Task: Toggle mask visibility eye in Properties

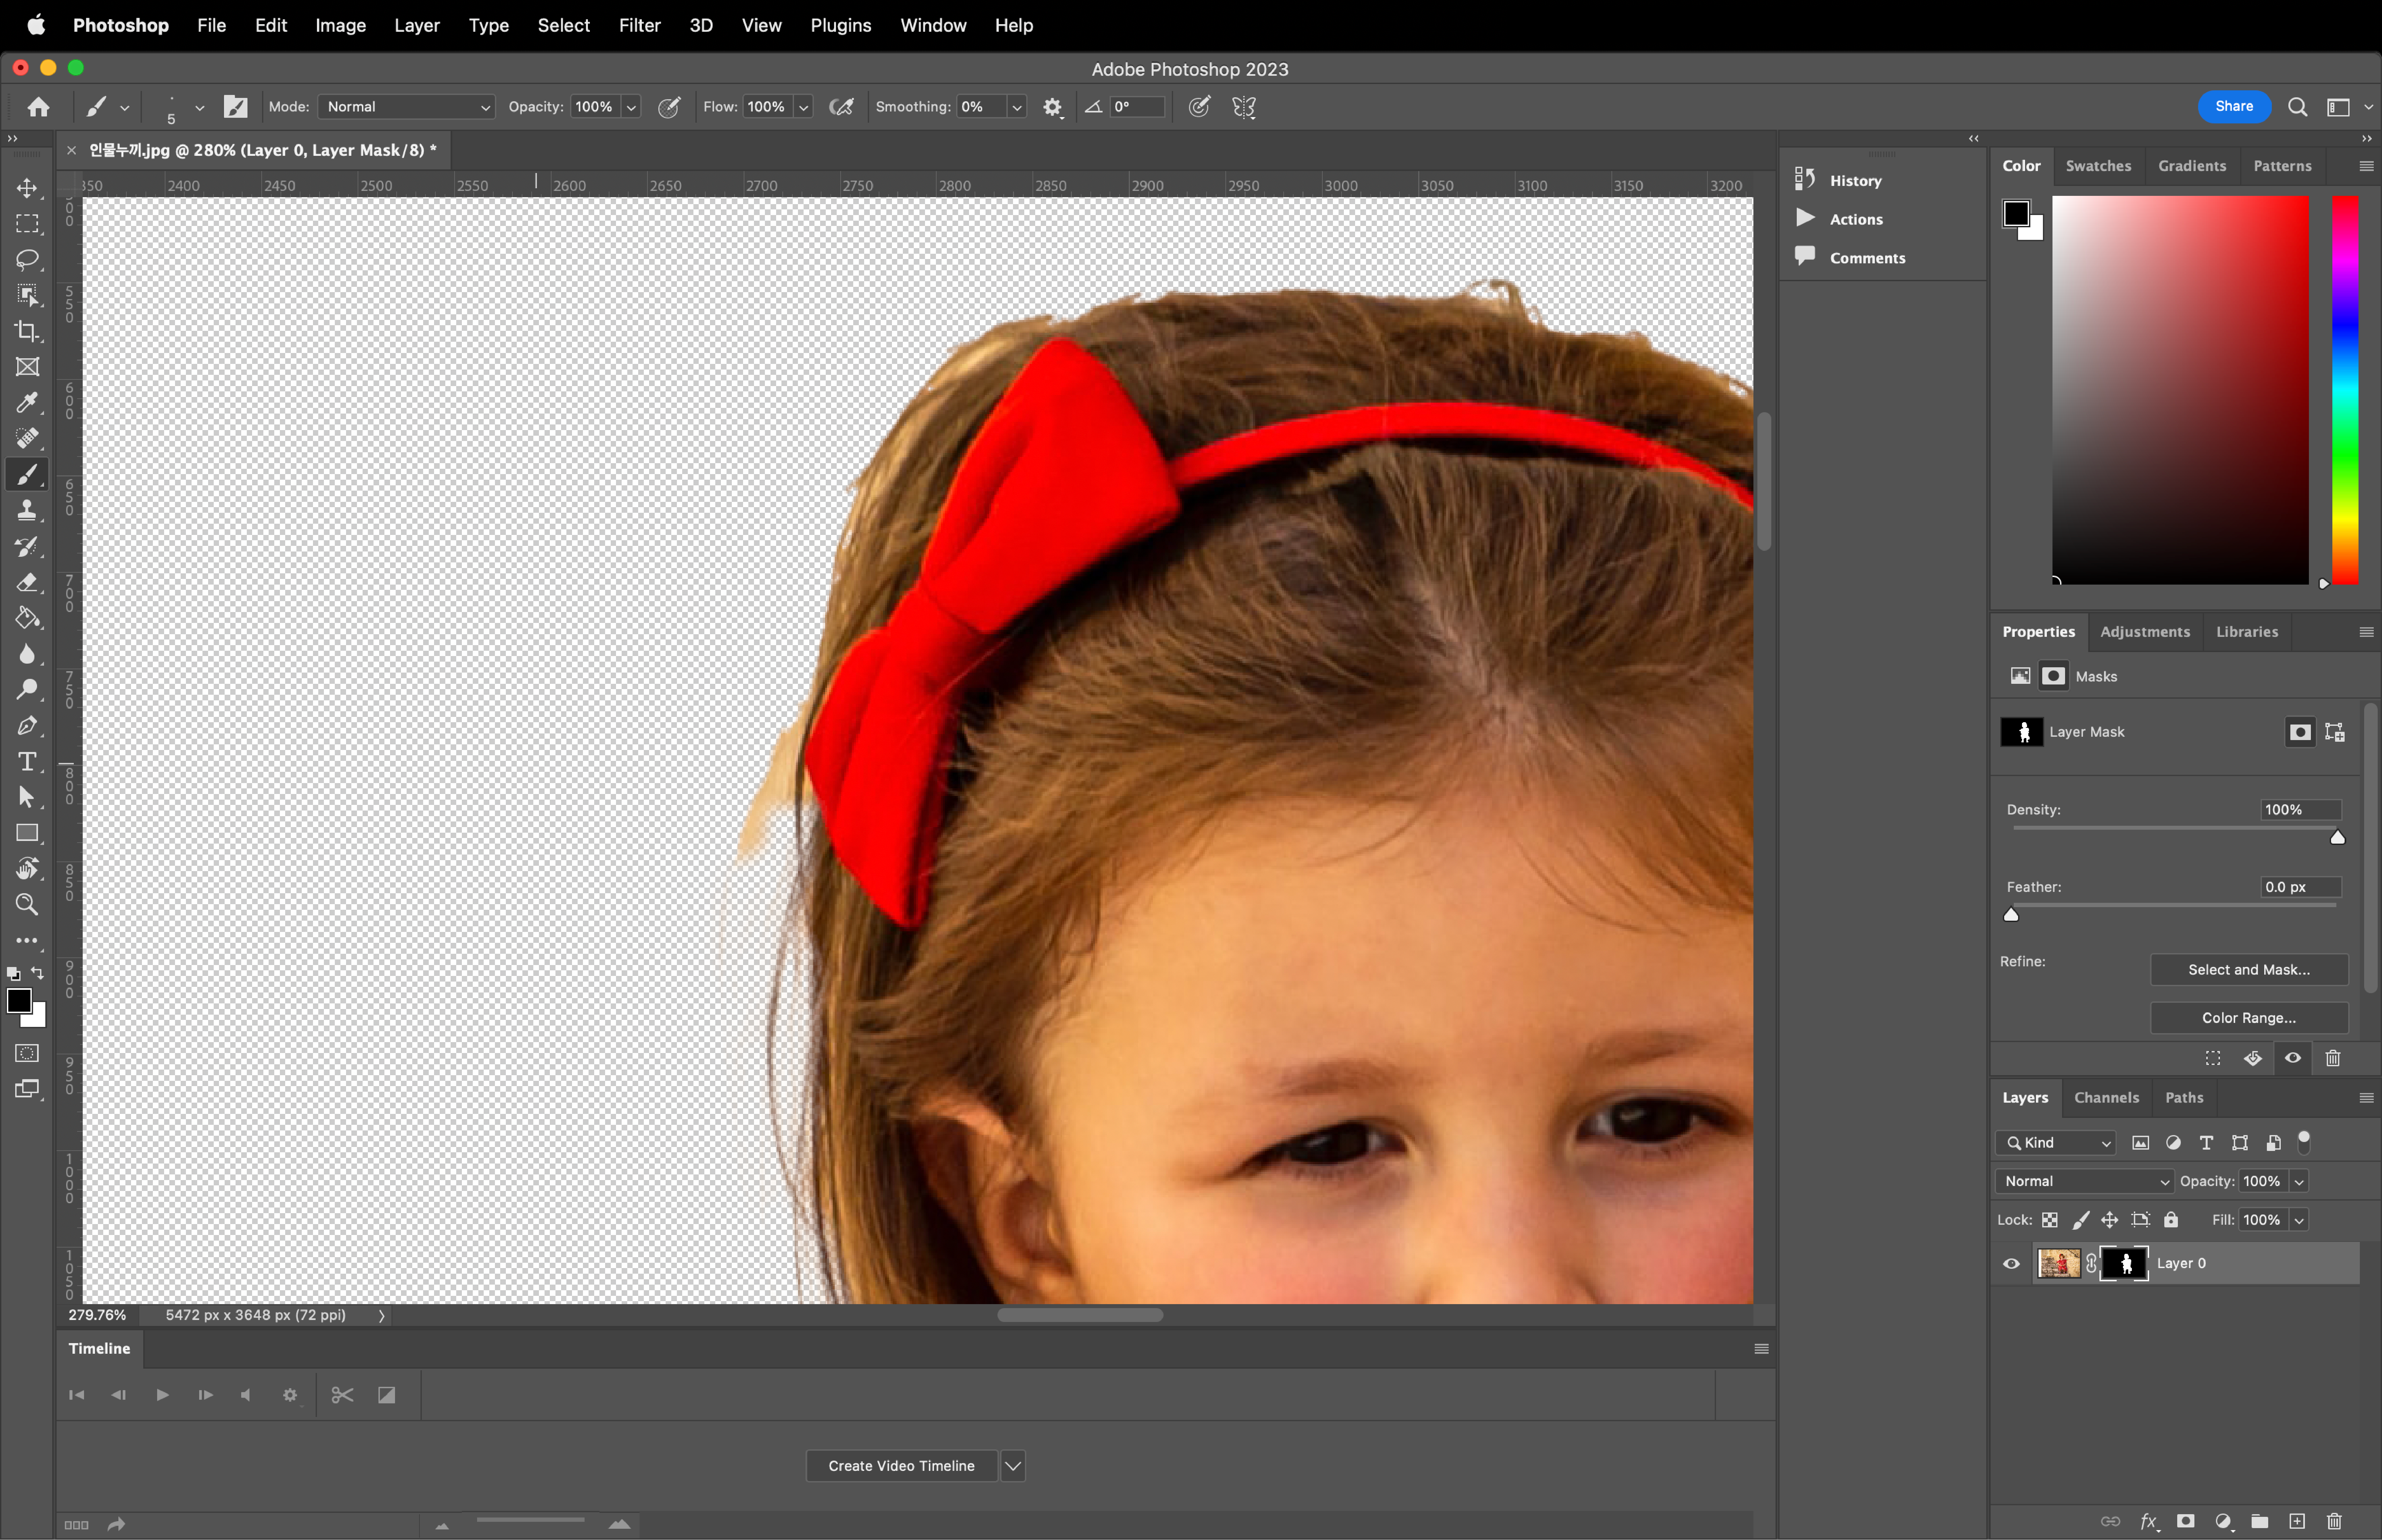Action: [2293, 1058]
